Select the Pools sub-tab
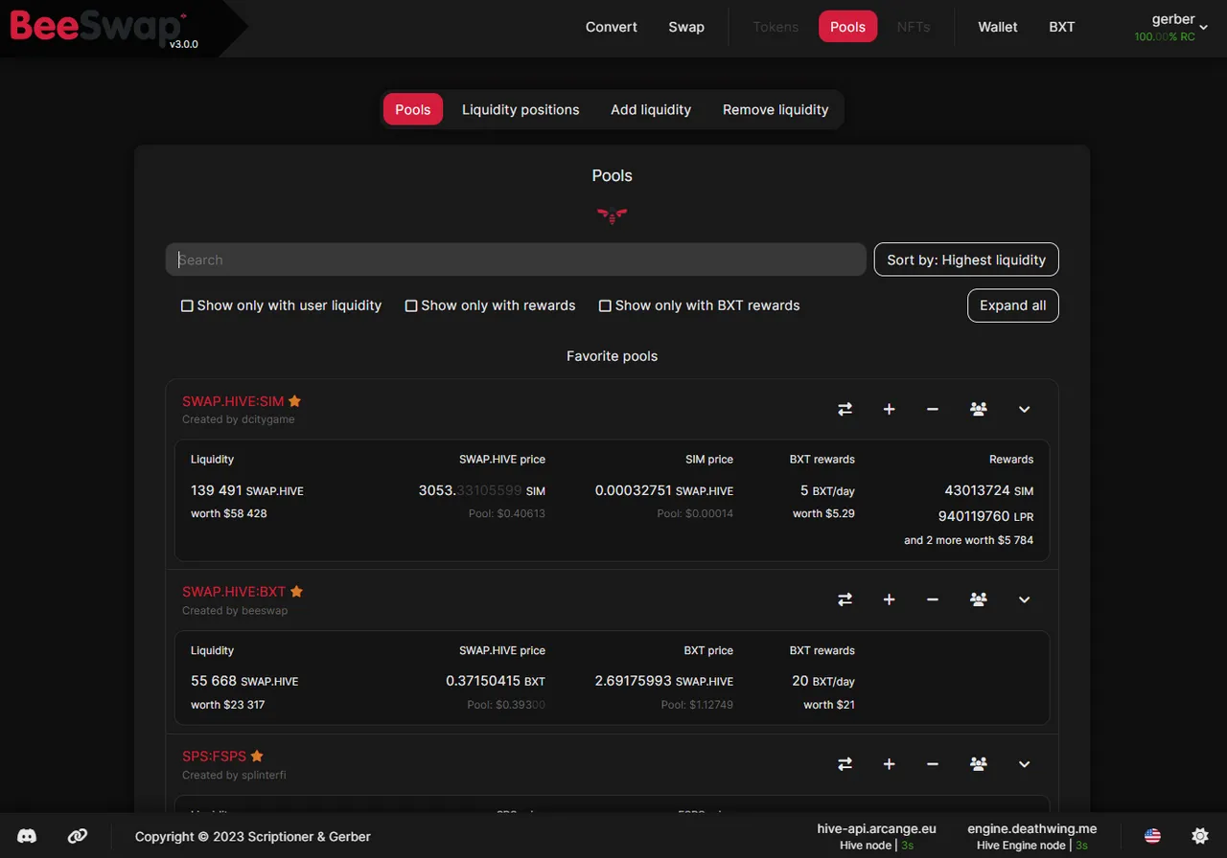Viewport: 1227px width, 858px height. point(413,109)
